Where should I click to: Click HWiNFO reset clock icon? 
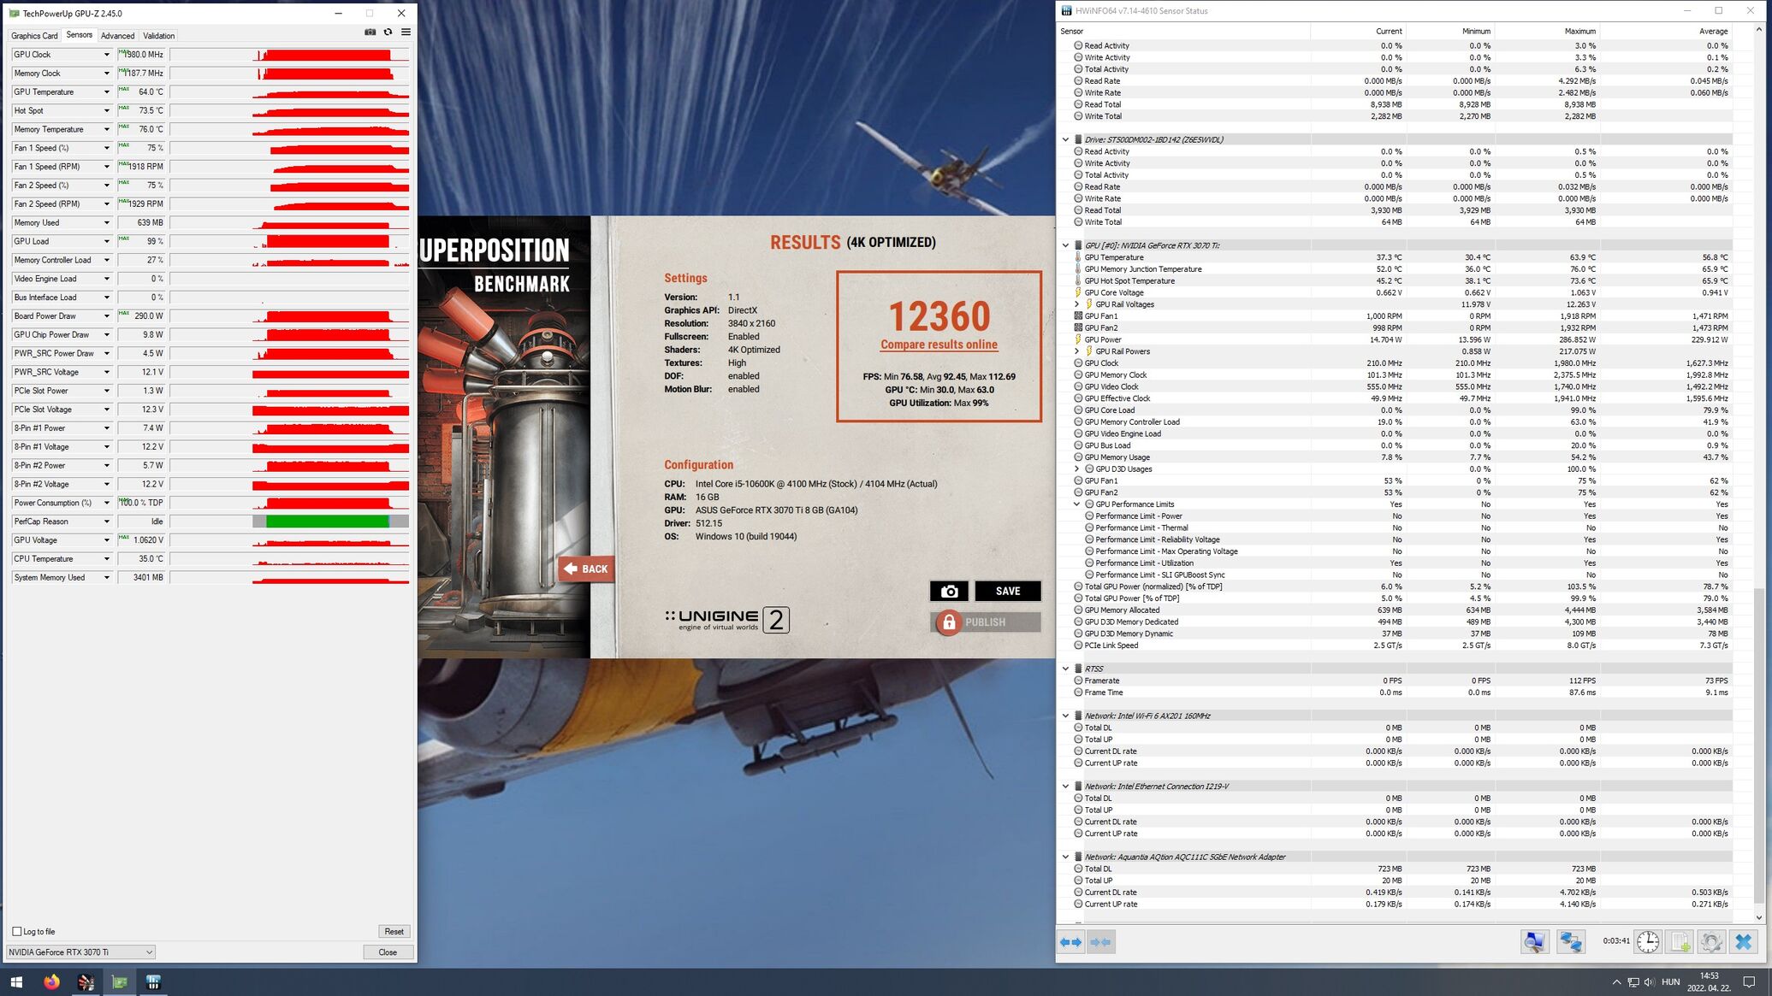(x=1647, y=942)
